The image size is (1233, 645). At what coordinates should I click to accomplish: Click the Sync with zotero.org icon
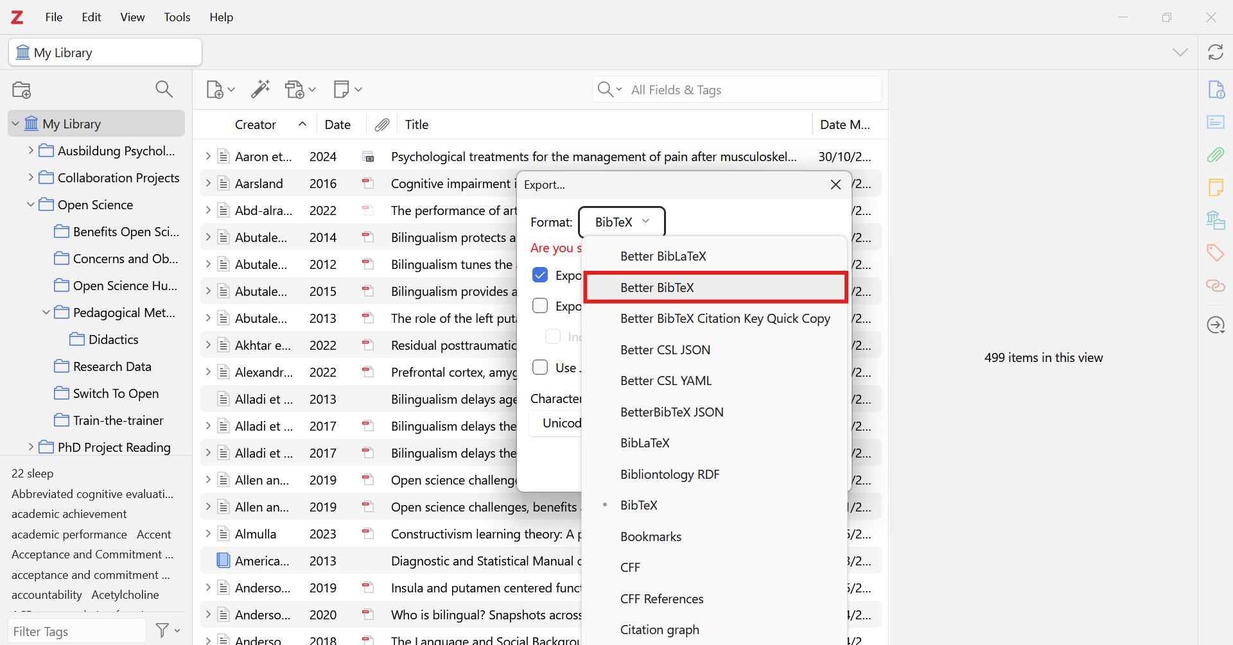tap(1216, 52)
